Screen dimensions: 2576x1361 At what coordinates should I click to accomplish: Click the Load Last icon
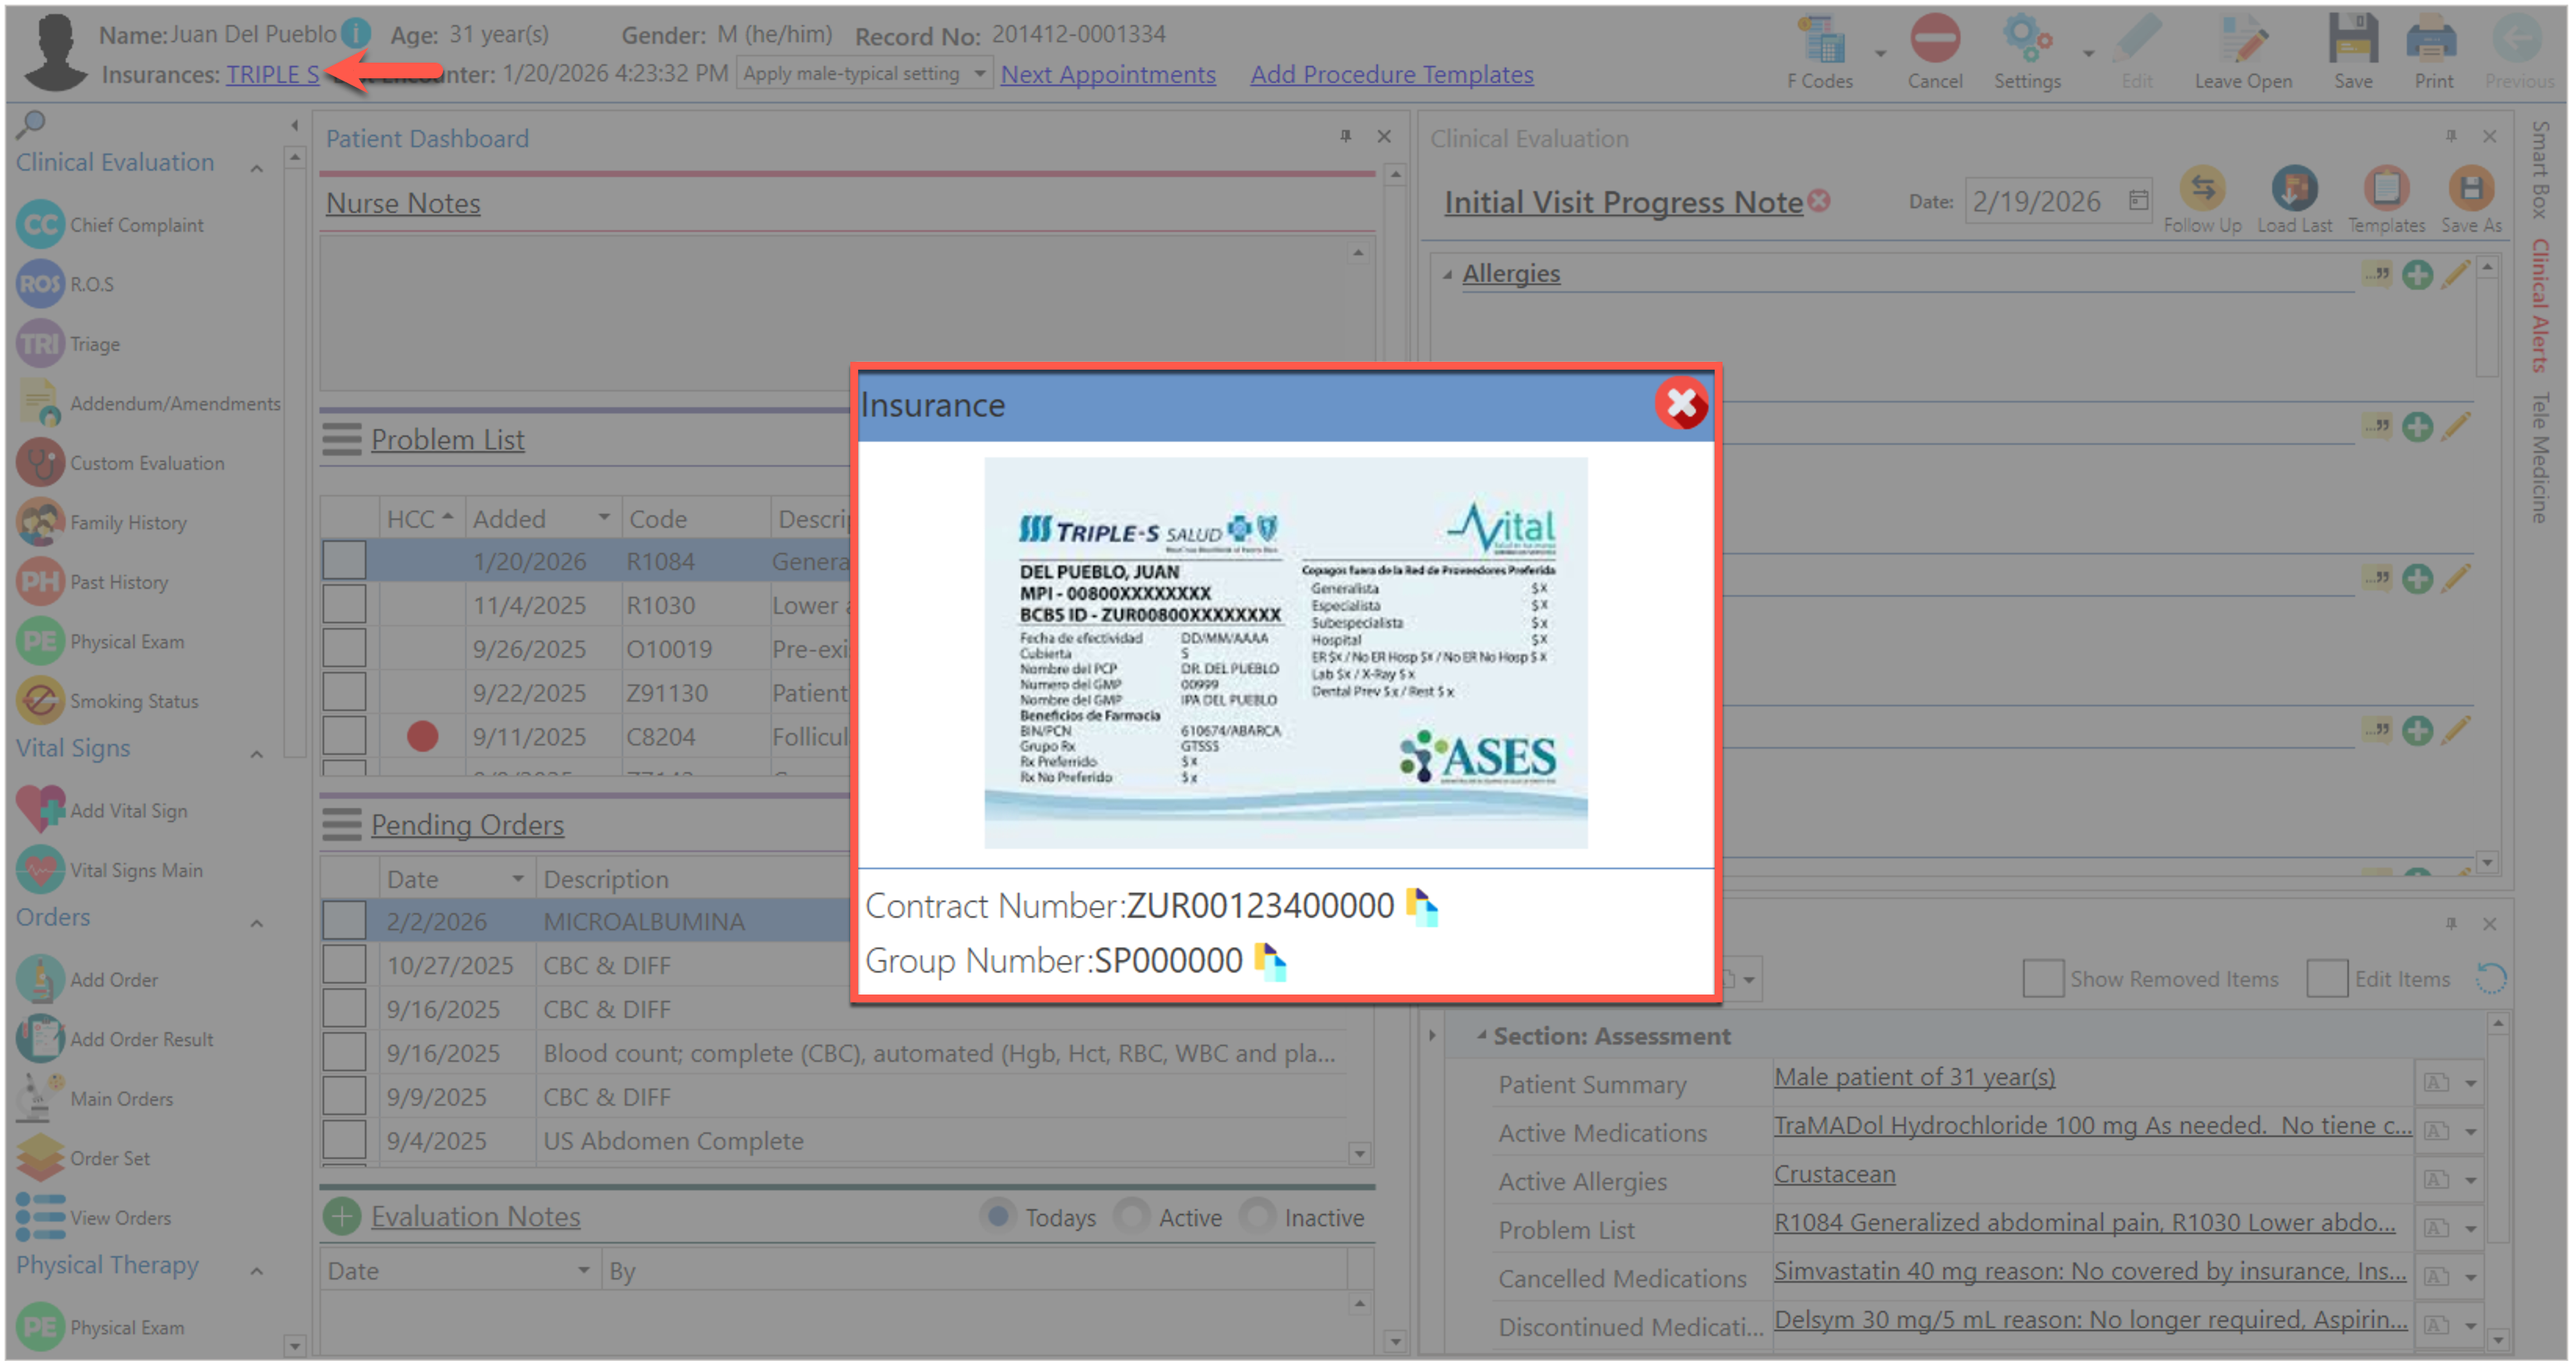pos(2293,189)
